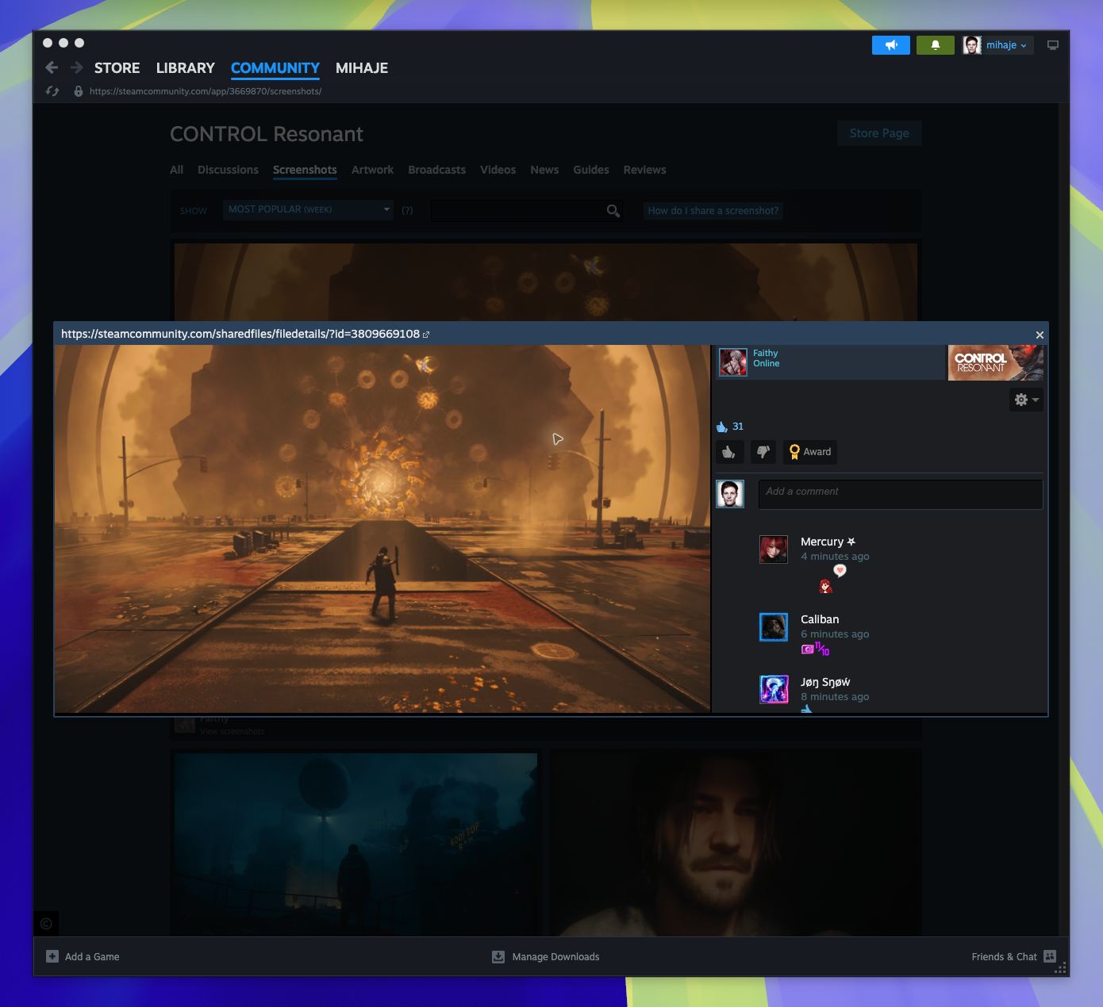1103x1007 pixels.
Task: Click How do I share a screenshot
Action: click(x=713, y=210)
